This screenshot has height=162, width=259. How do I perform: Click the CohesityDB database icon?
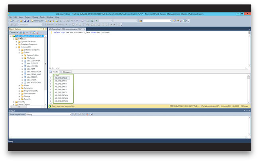[20, 47]
